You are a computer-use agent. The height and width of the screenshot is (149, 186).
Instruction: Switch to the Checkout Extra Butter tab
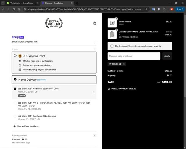point(54,3)
